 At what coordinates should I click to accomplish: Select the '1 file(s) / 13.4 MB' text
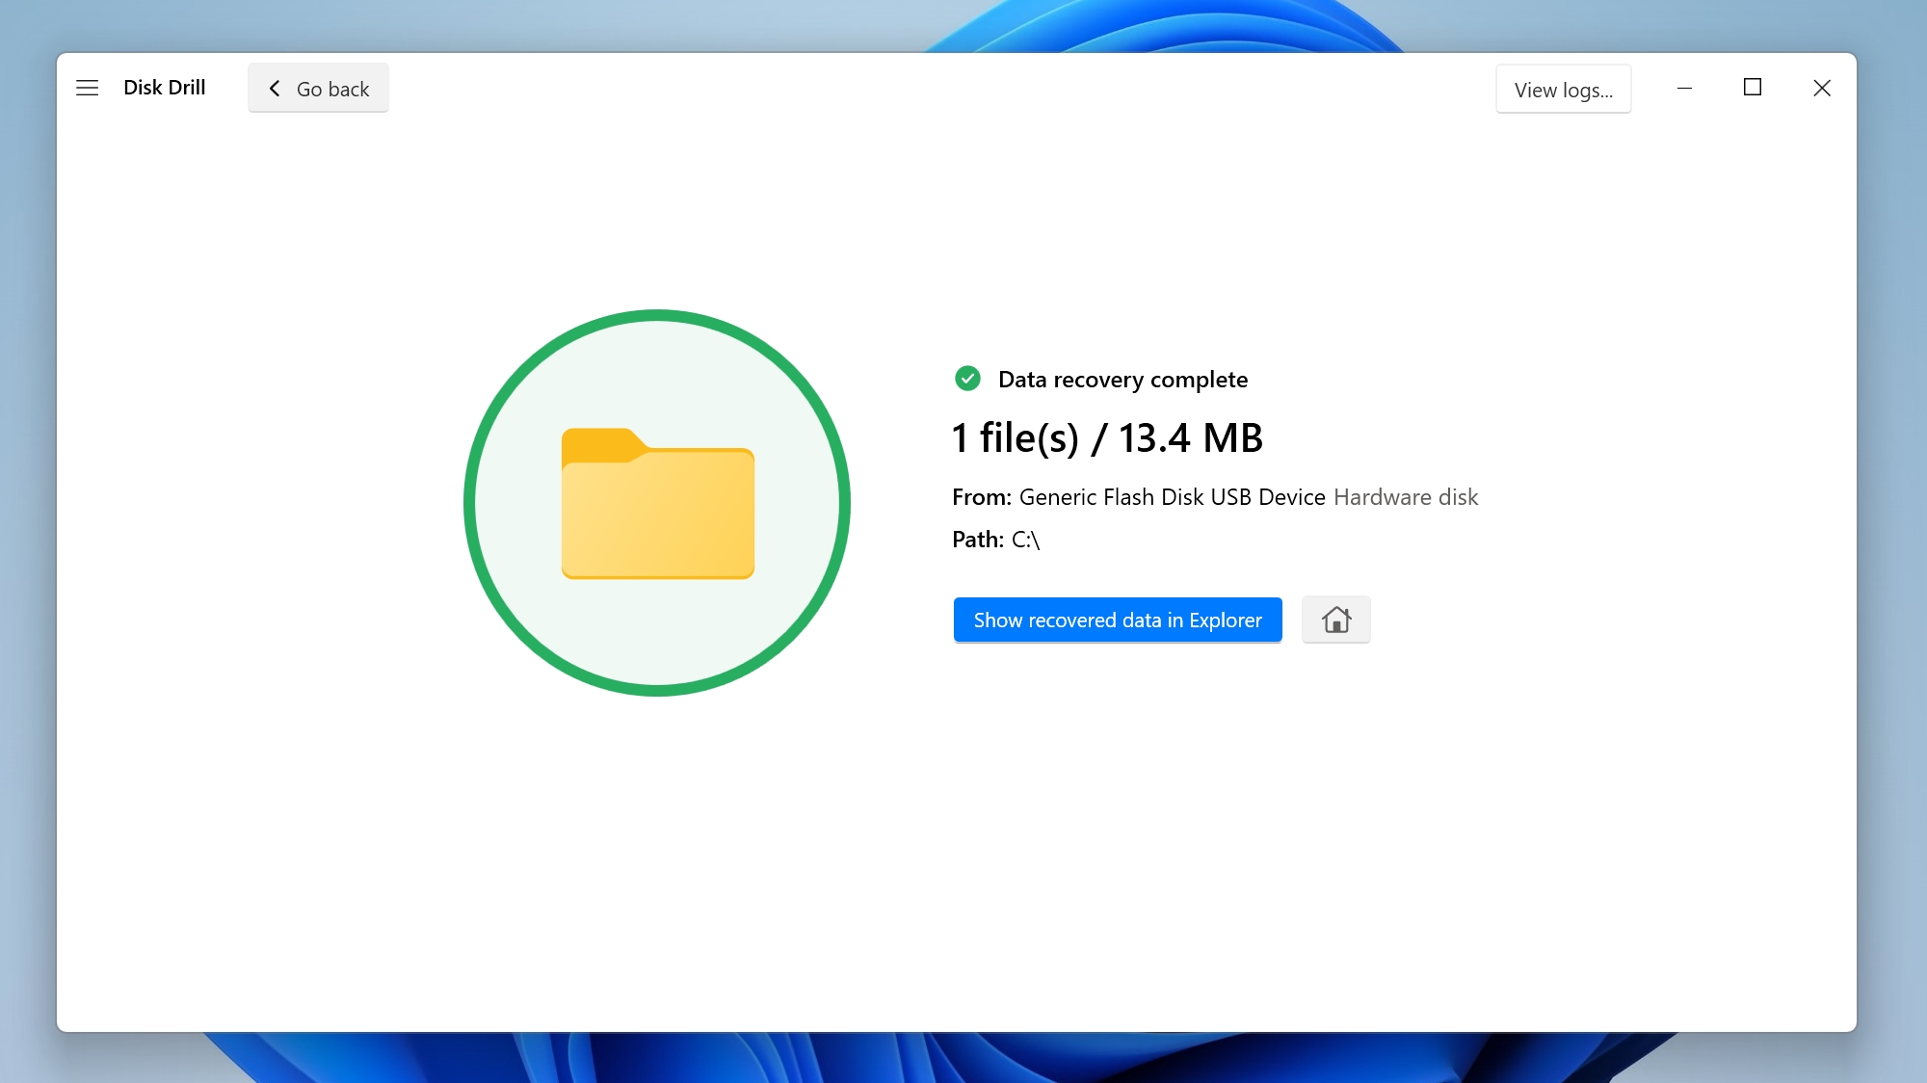point(1107,438)
